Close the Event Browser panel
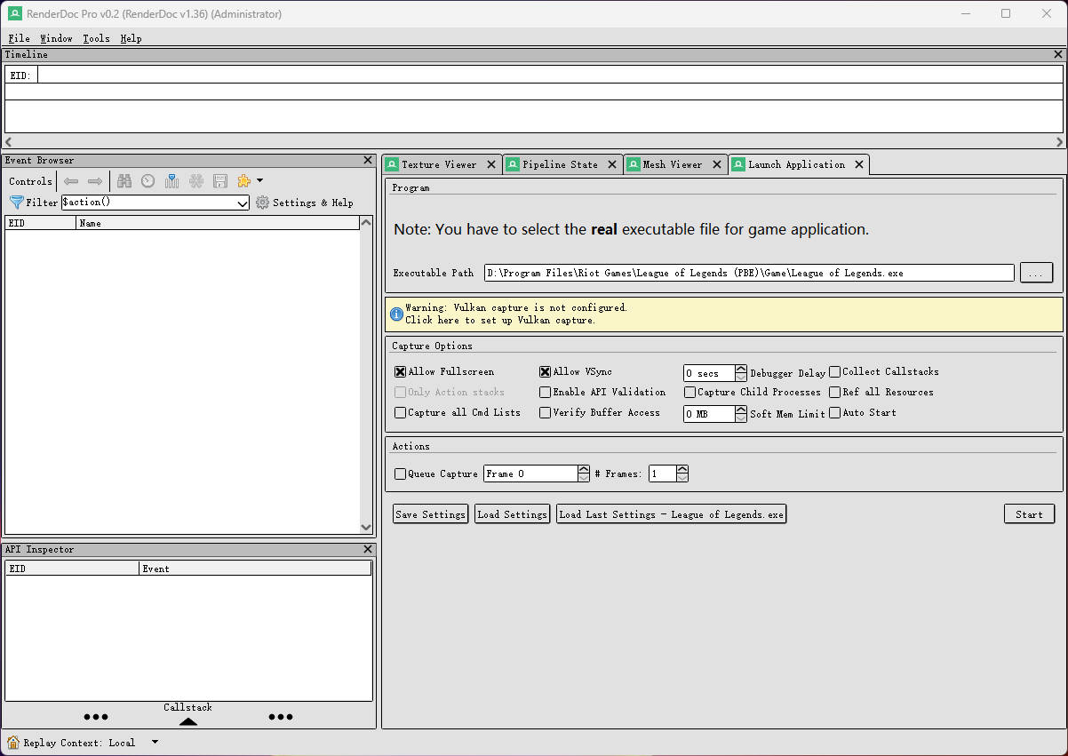1068x756 pixels. pos(368,161)
